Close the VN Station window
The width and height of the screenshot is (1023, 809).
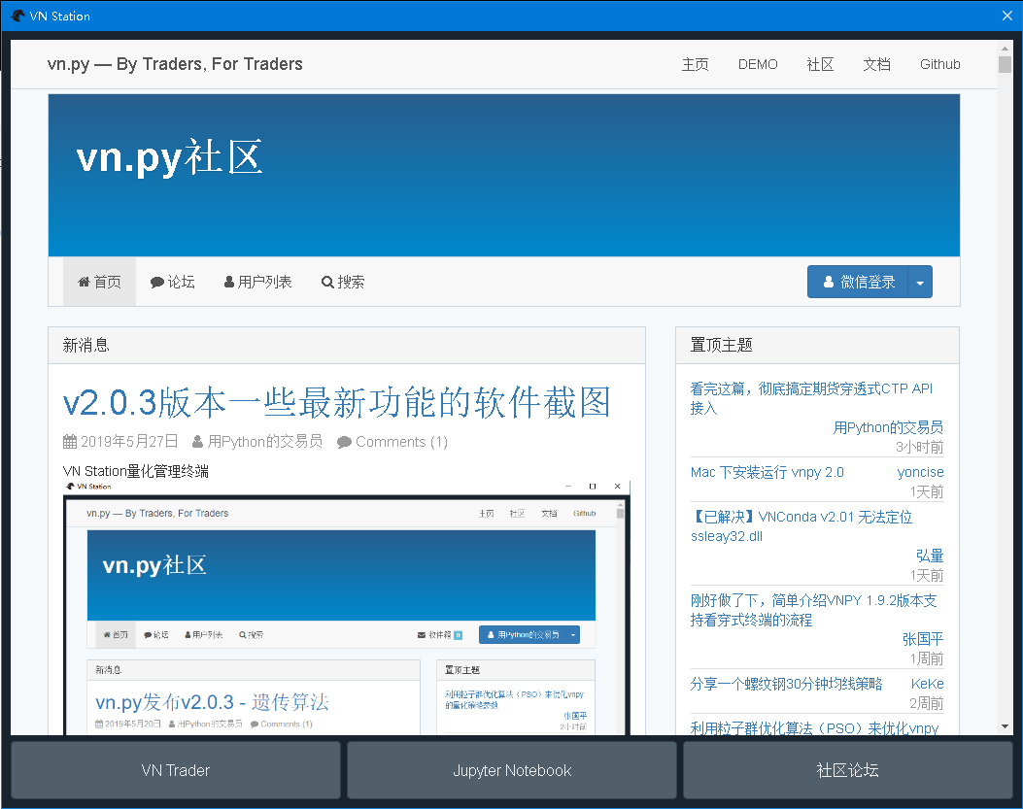pos(1007,16)
